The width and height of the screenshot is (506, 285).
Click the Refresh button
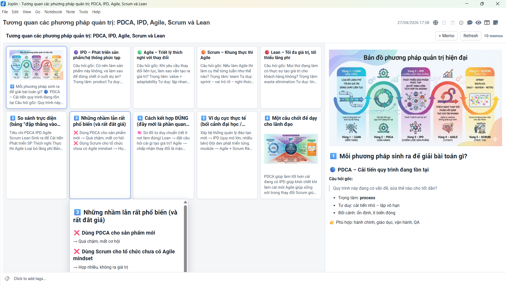pos(470,36)
